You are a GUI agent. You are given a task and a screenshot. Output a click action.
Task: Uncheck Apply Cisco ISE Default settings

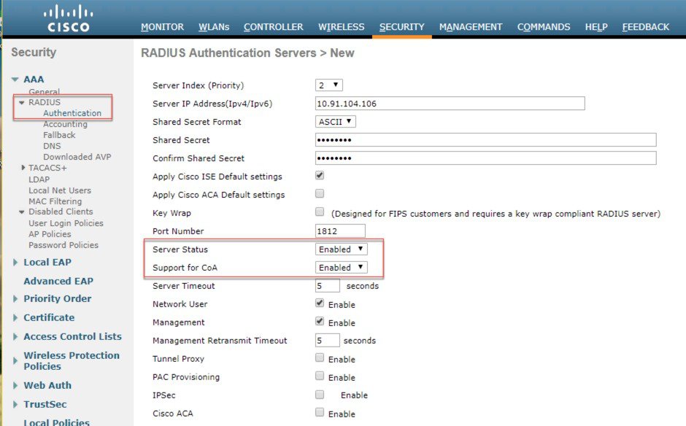coord(319,175)
